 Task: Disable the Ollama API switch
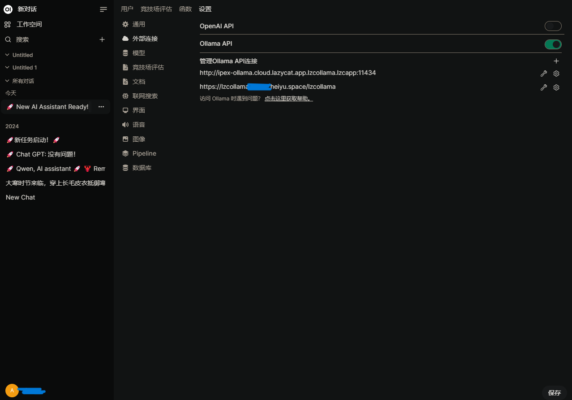click(x=553, y=44)
